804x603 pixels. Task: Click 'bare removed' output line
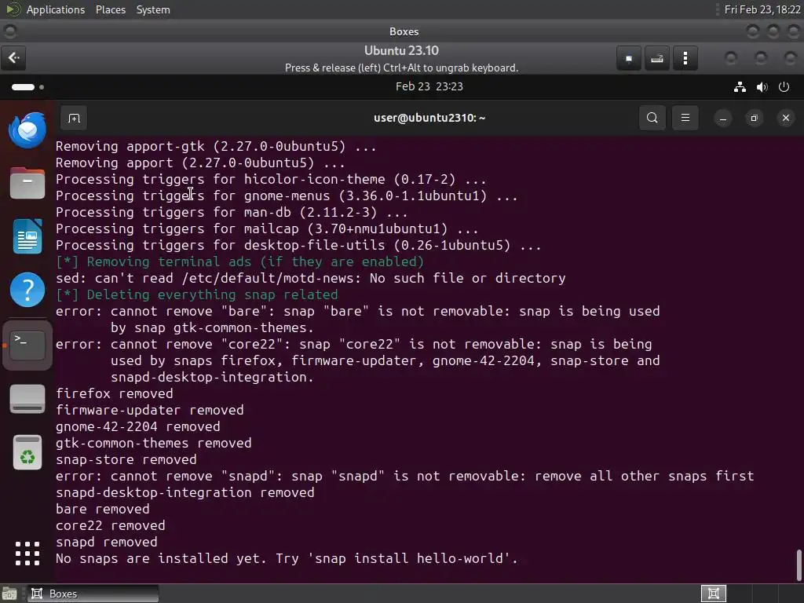tap(103, 509)
